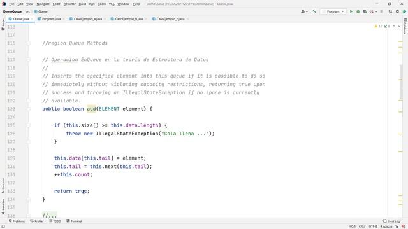
Task: Toggle read-only lock icon in status bar
Action: (397, 226)
